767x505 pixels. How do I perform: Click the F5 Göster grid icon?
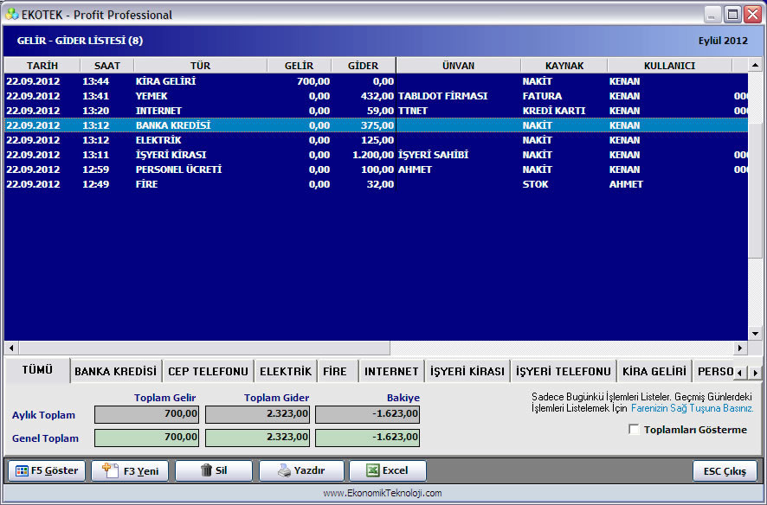tap(22, 470)
